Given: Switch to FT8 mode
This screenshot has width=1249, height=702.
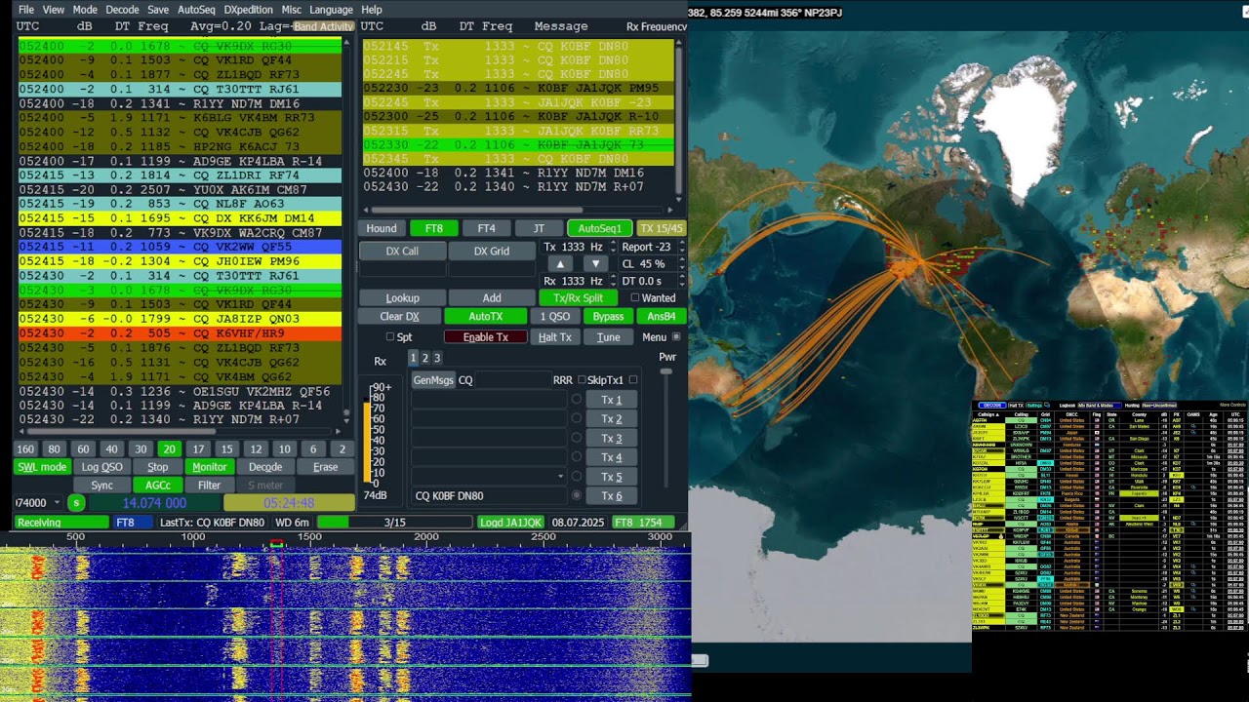Looking at the screenshot, I should tap(434, 228).
